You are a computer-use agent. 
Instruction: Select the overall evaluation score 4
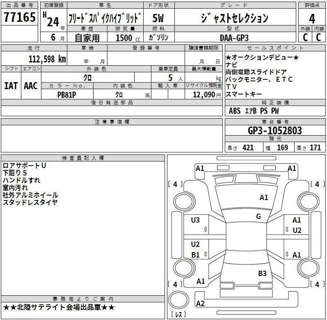[x=312, y=19]
